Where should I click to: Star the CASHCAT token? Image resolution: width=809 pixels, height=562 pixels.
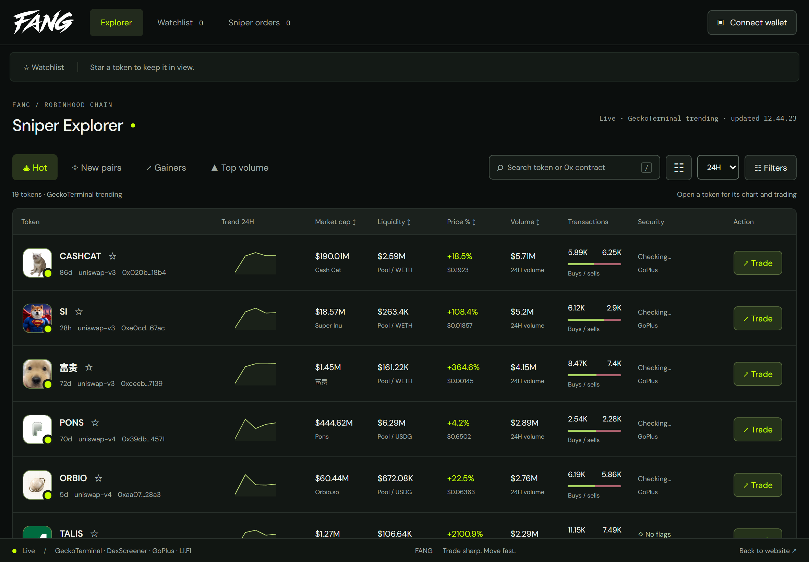[112, 256]
